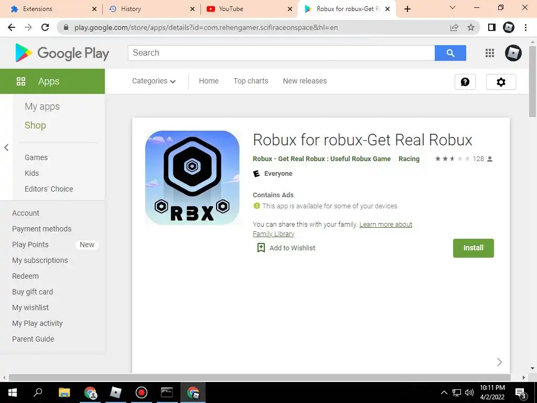Open My apps in the sidebar

(42, 107)
